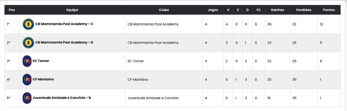The height and width of the screenshot is (111, 347).
Task: Click the Juventude Amizade e Convívio club cell
Action: click(x=164, y=98)
